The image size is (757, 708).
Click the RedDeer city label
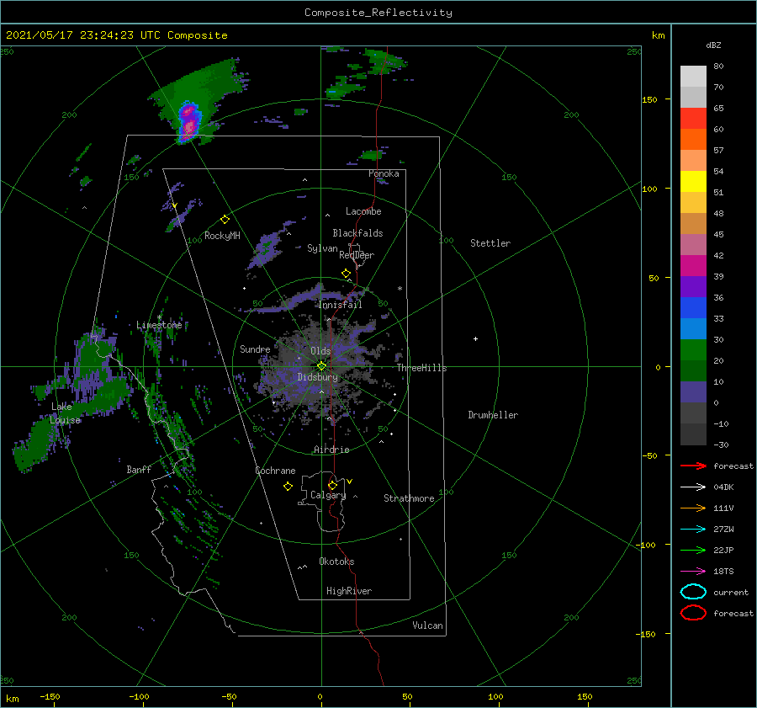[357, 255]
